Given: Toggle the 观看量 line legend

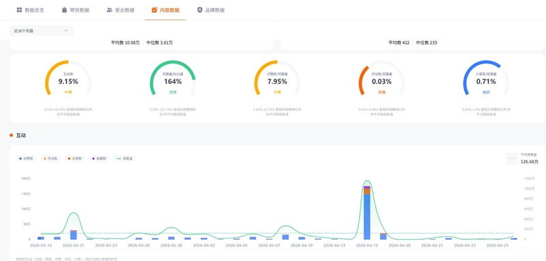Looking at the screenshot, I should click(x=125, y=159).
